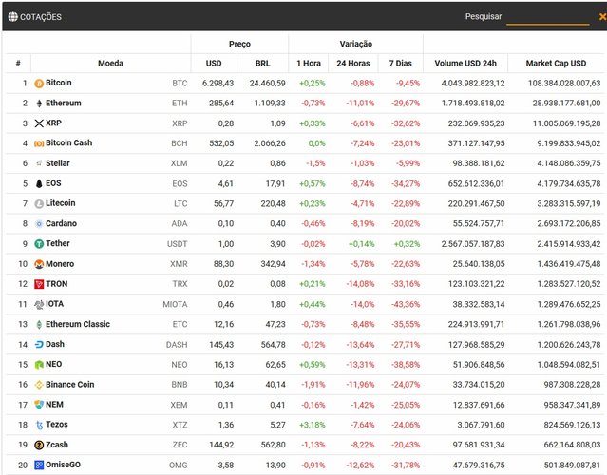
Task: Click IOTA 7-day change -43,36%
Action: click(406, 304)
